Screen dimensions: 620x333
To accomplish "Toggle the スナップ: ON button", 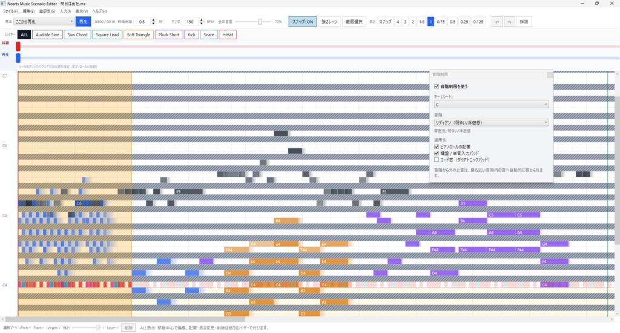I will click(303, 22).
